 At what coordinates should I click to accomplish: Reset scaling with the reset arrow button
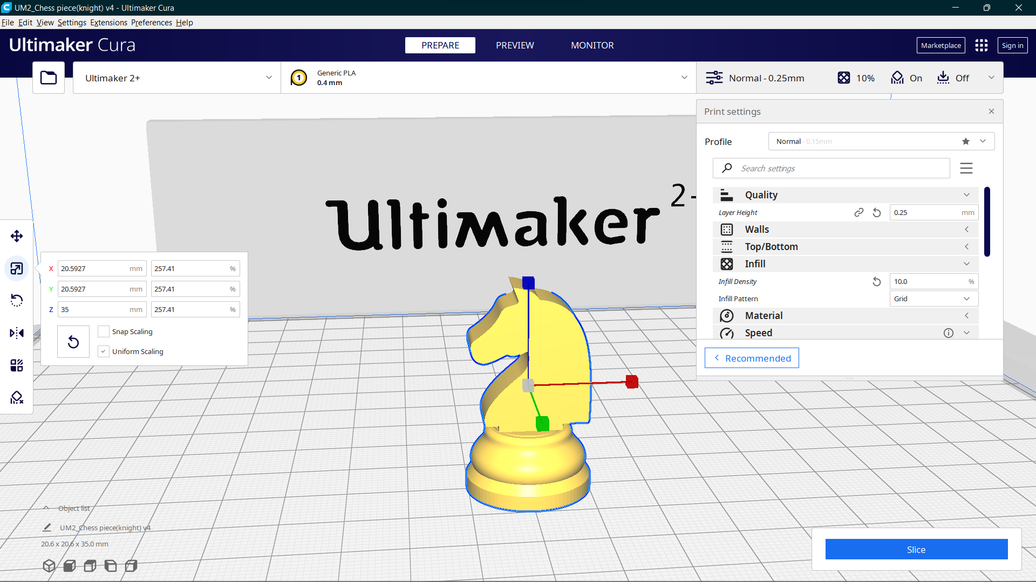pyautogui.click(x=73, y=342)
